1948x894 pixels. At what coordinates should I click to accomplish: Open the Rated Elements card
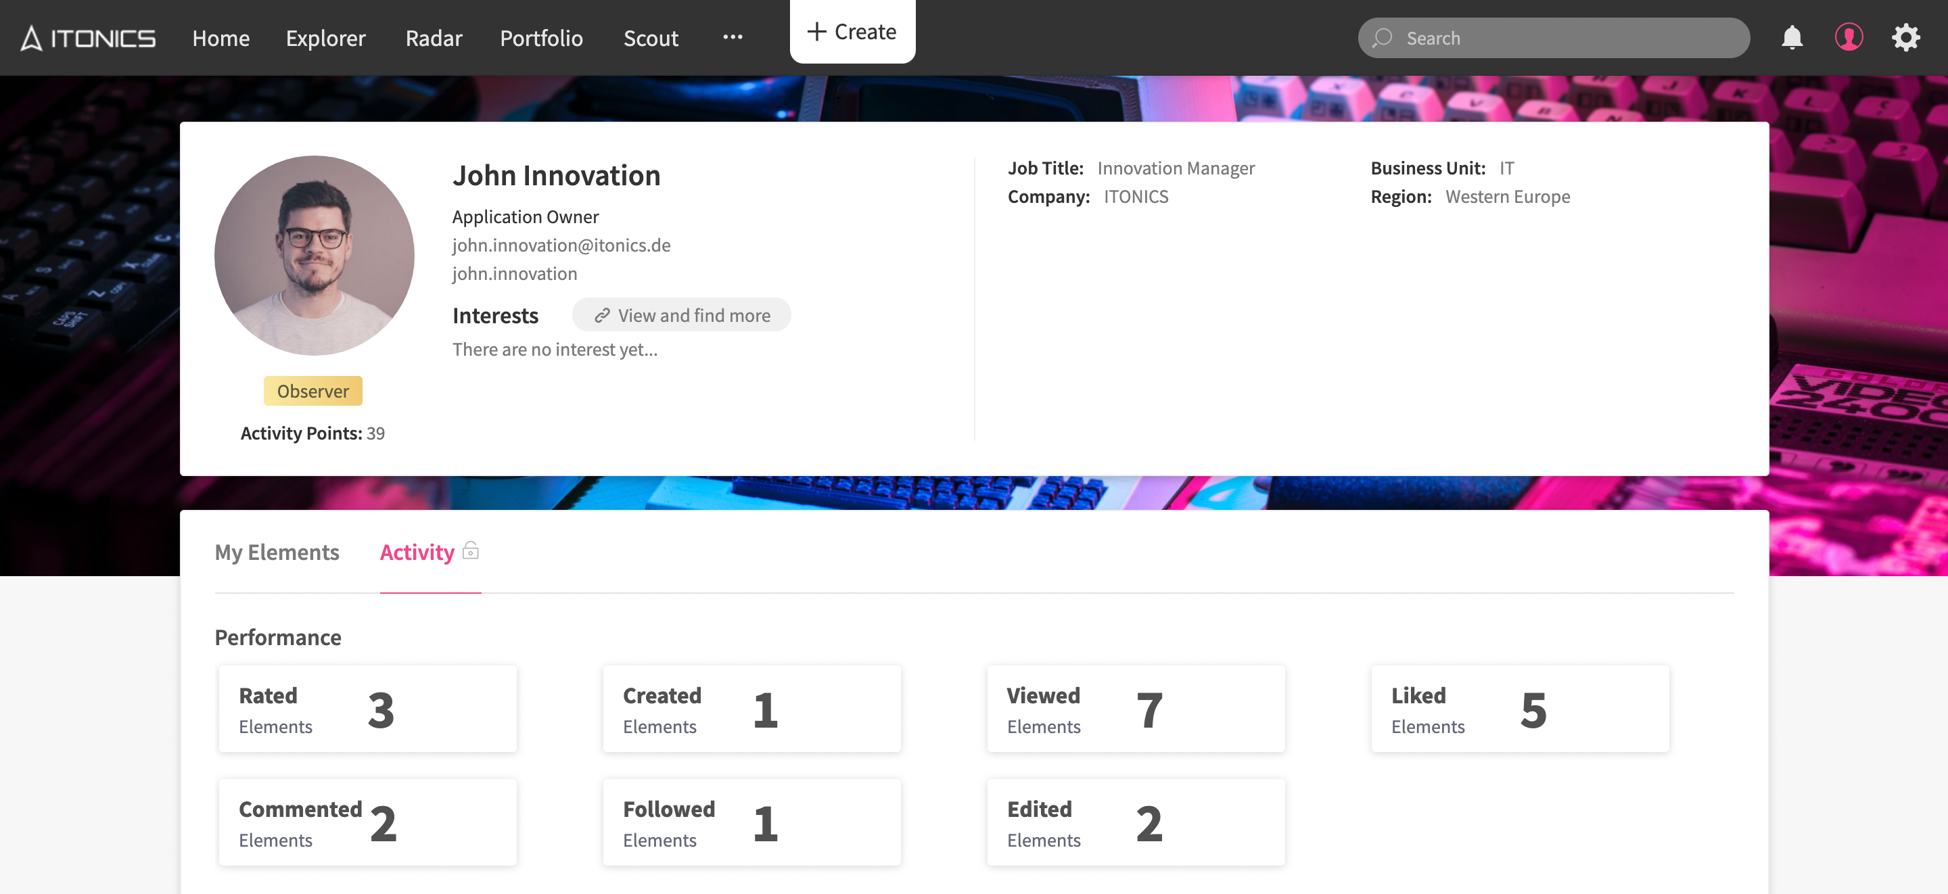click(367, 709)
